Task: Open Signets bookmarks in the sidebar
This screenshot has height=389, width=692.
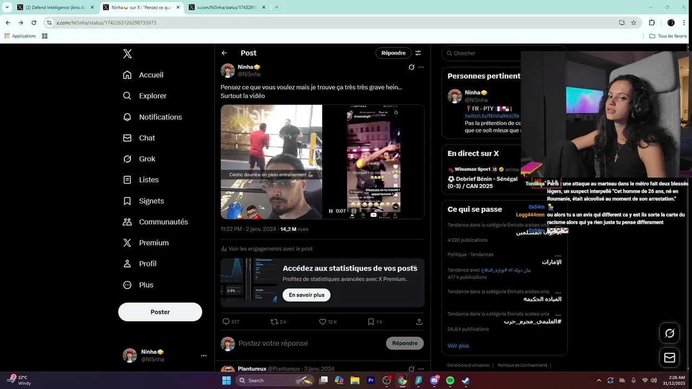Action: (x=143, y=201)
